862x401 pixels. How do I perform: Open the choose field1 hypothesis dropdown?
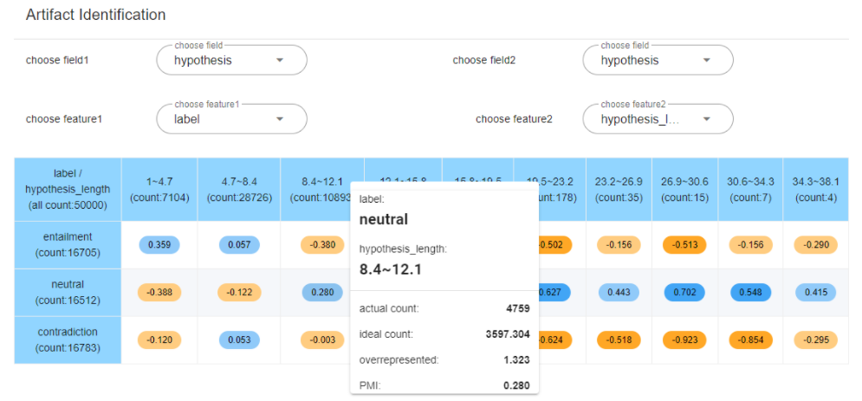(231, 61)
